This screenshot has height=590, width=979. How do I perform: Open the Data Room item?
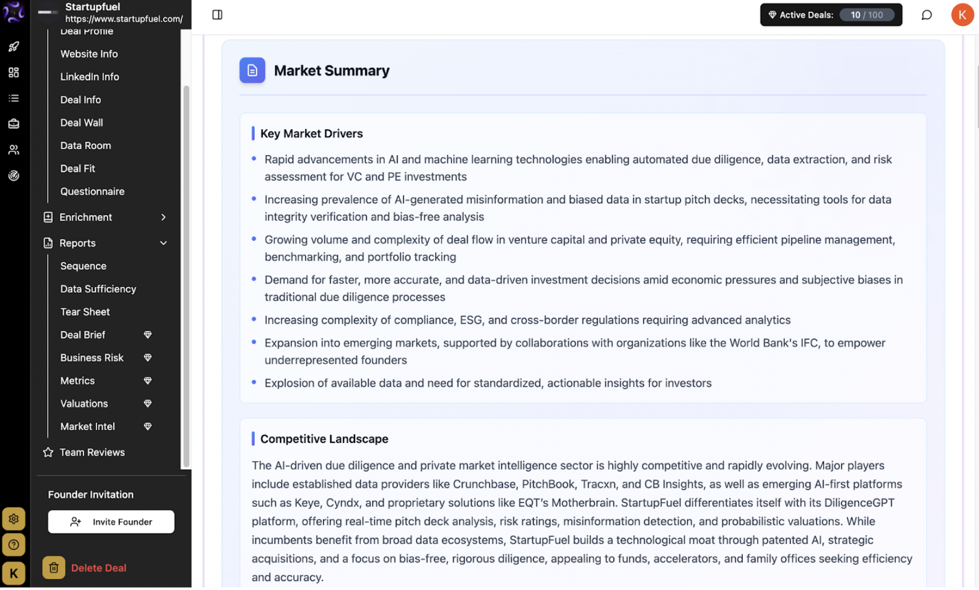86,146
